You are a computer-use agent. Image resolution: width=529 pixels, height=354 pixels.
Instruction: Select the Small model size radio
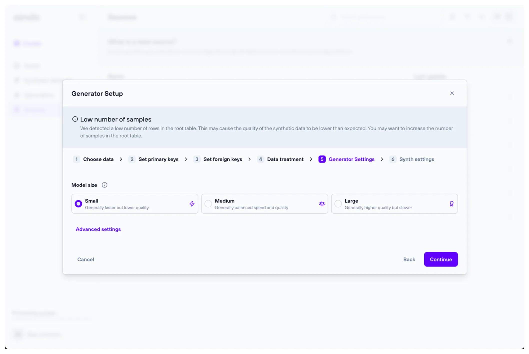[78, 204]
